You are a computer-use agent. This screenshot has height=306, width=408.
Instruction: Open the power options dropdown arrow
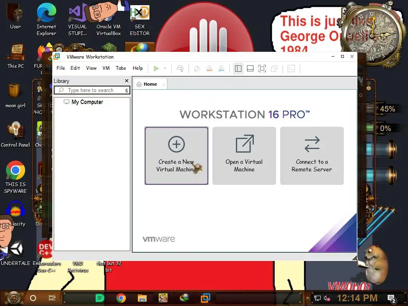(x=165, y=69)
